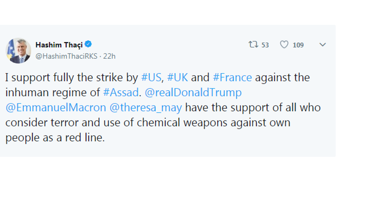The width and height of the screenshot is (388, 197).
Task: Open the @HashimThaciRKS handle link
Action: [x=67, y=56]
